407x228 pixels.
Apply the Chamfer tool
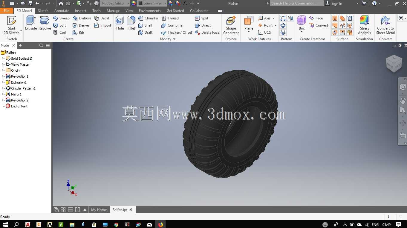pyautogui.click(x=149, y=18)
